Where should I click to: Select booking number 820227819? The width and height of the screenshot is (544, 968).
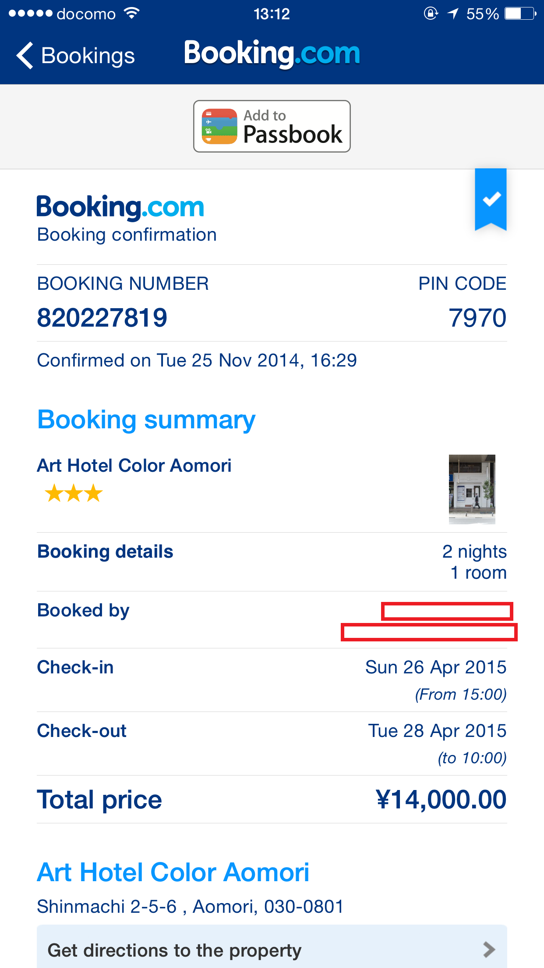pyautogui.click(x=102, y=317)
